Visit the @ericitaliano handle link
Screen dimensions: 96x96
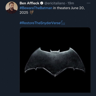[x=55, y=3]
